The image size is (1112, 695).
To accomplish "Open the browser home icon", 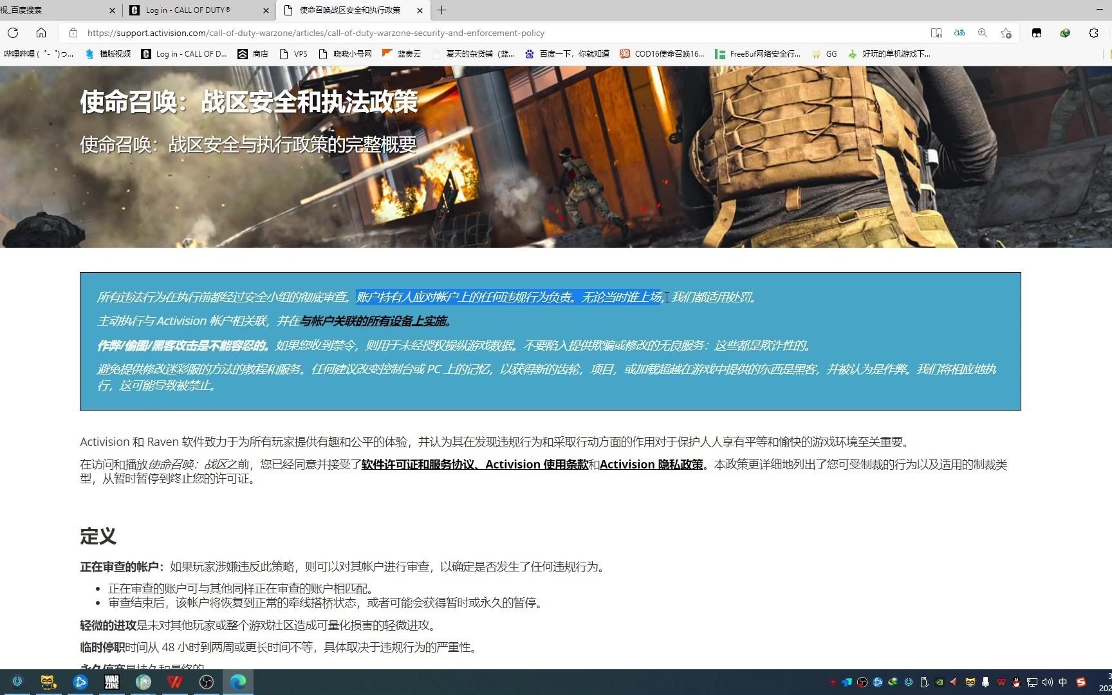I will [41, 33].
